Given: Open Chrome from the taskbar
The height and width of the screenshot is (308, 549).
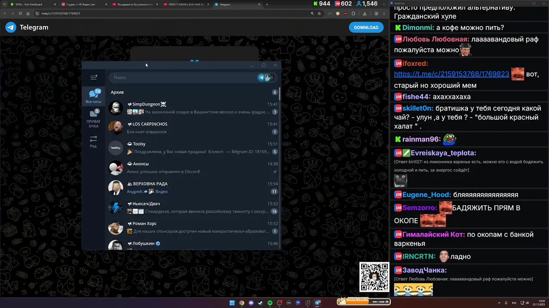Looking at the screenshot, I should pyautogui.click(x=241, y=303).
